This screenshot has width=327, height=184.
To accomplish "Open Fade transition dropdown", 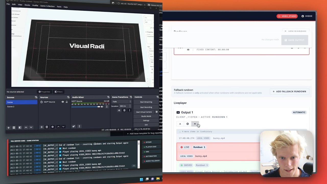I will tap(122, 102).
